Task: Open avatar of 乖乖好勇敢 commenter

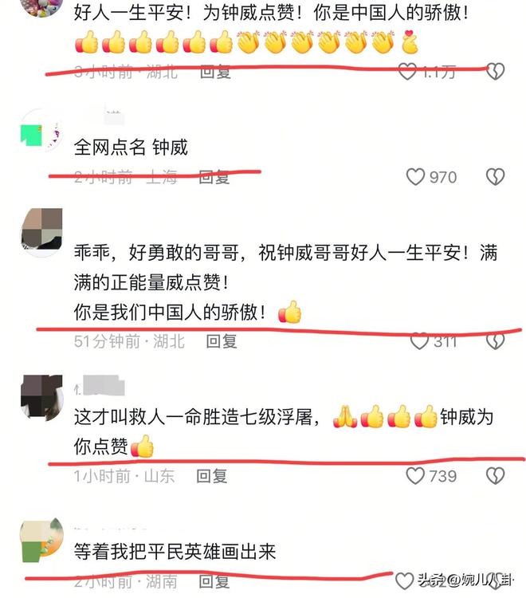Action: point(41,230)
